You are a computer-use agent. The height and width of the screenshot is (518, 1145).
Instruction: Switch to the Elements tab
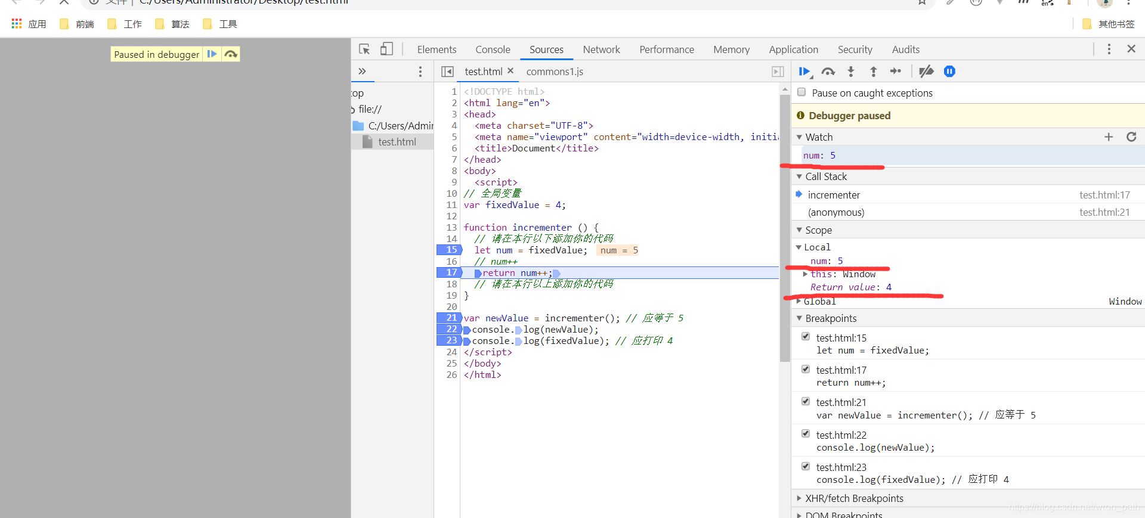[x=437, y=49]
